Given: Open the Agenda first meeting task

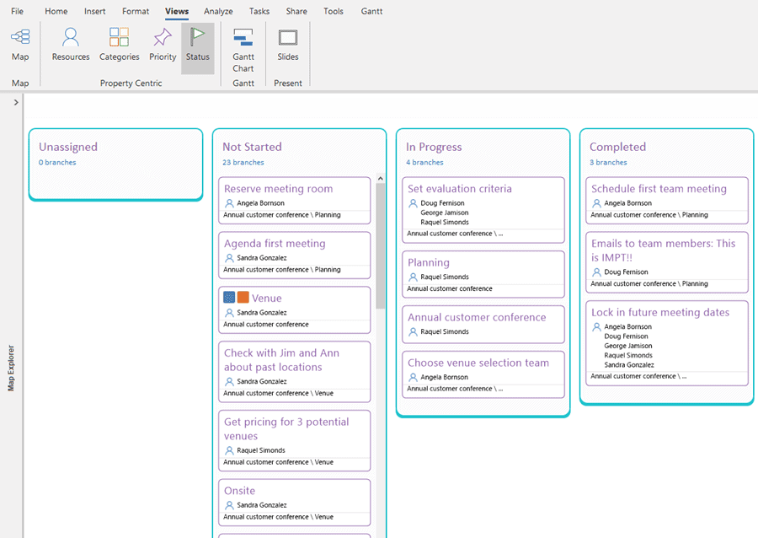Looking at the screenshot, I should pyautogui.click(x=275, y=244).
